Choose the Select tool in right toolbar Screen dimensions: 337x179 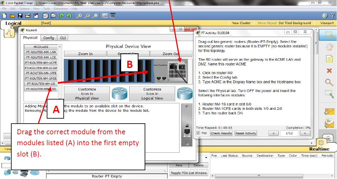(329, 35)
